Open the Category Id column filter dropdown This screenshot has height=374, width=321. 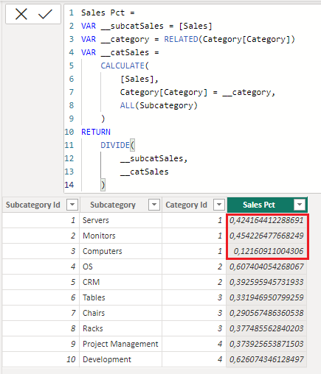(219, 205)
